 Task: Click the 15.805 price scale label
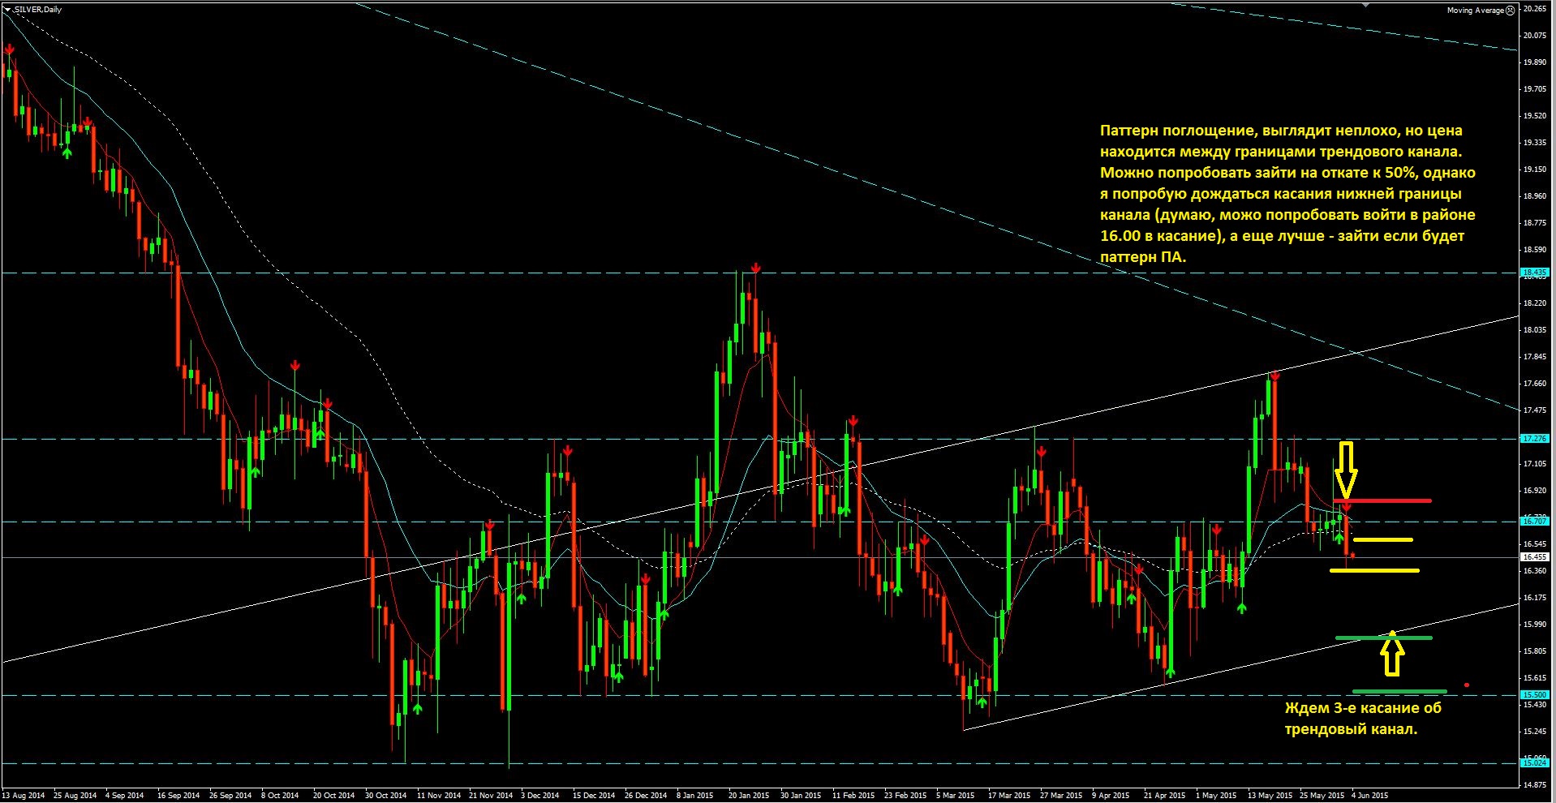[x=1535, y=651]
